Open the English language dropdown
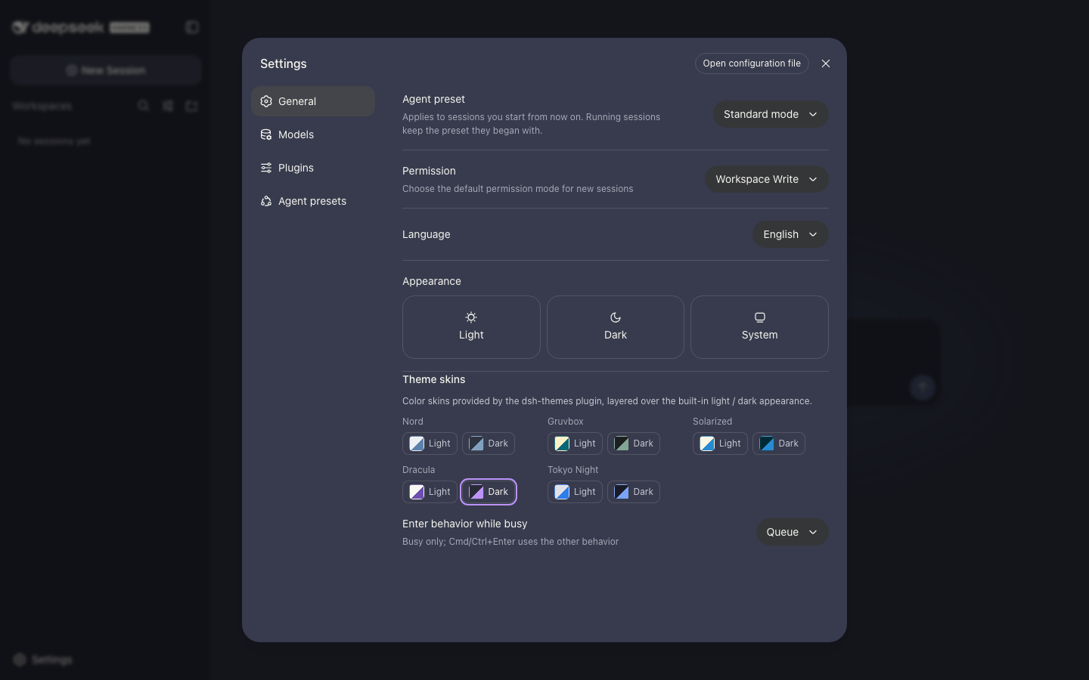Viewport: 1089px width, 680px height. (x=790, y=234)
